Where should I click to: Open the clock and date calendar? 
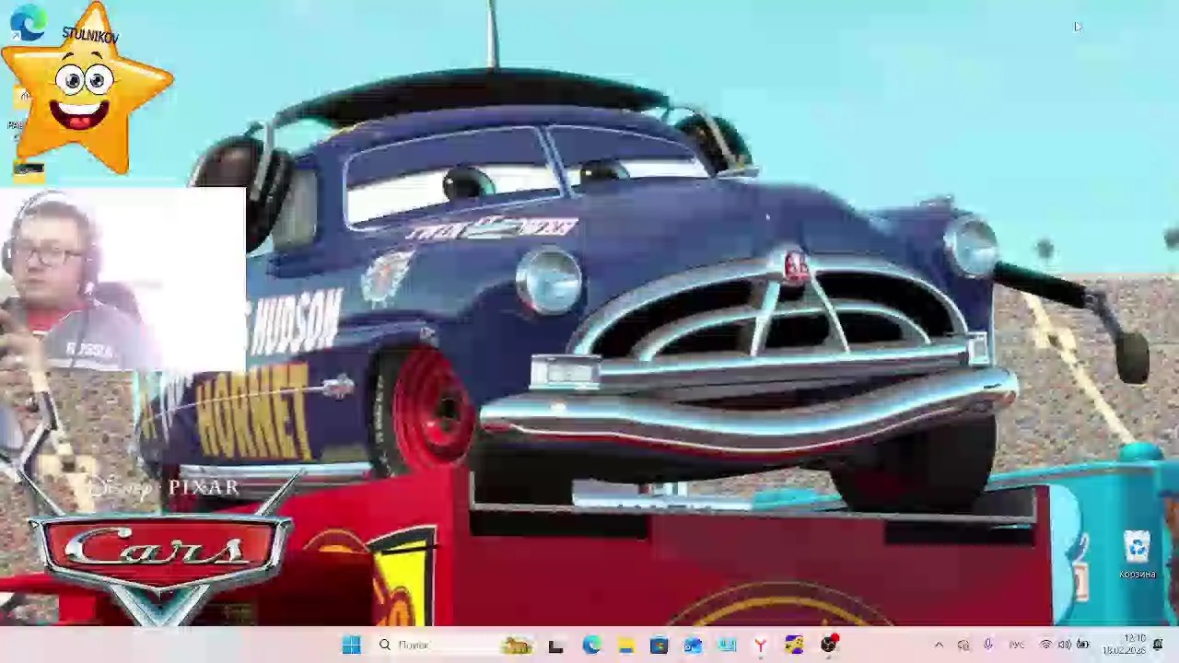click(x=1124, y=645)
